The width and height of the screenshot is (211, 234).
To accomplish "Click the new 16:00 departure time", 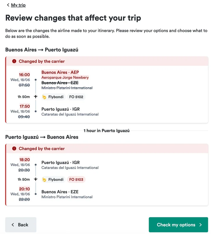I will click(25, 75).
